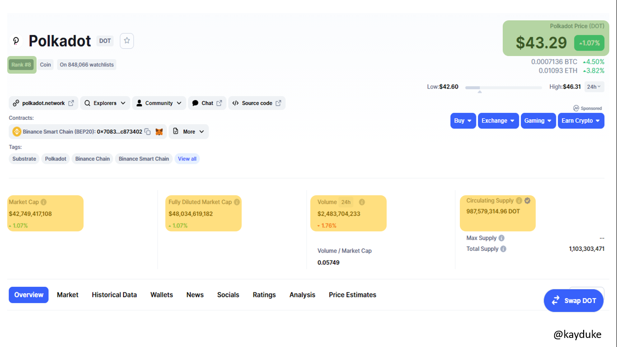Click external link icon beside Chat
The width and height of the screenshot is (617, 347).
point(219,103)
